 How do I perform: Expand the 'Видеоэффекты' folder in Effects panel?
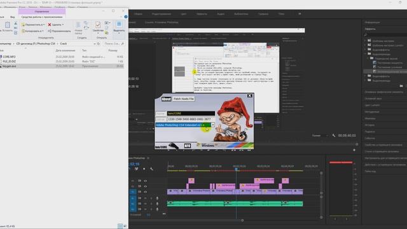pyautogui.click(x=365, y=76)
